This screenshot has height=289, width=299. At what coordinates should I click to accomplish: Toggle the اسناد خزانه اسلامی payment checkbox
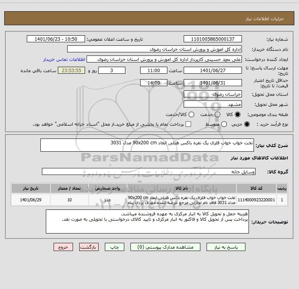pos(188,124)
